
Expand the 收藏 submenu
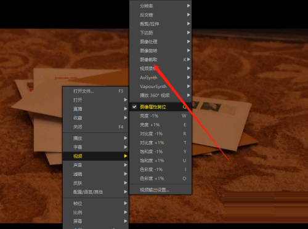[x=95, y=118]
